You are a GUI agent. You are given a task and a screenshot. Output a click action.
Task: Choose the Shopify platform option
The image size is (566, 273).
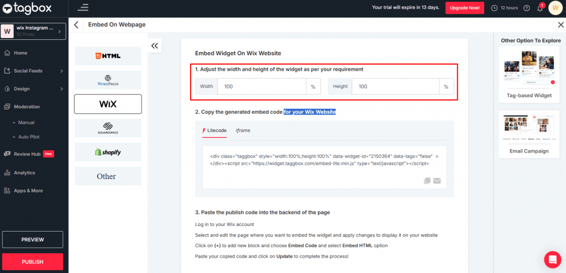pos(108,152)
